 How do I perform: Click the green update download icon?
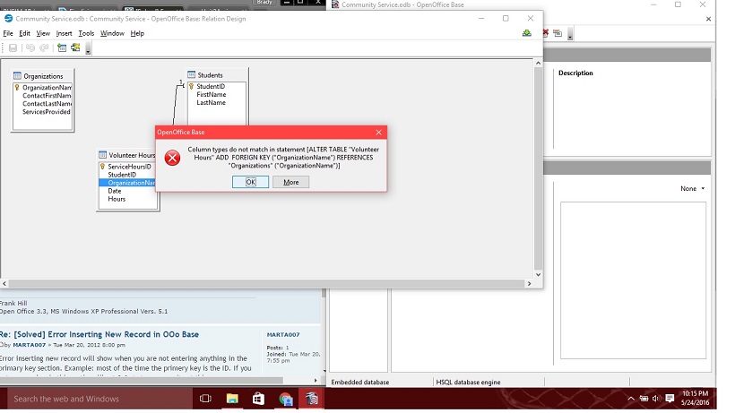(x=527, y=33)
